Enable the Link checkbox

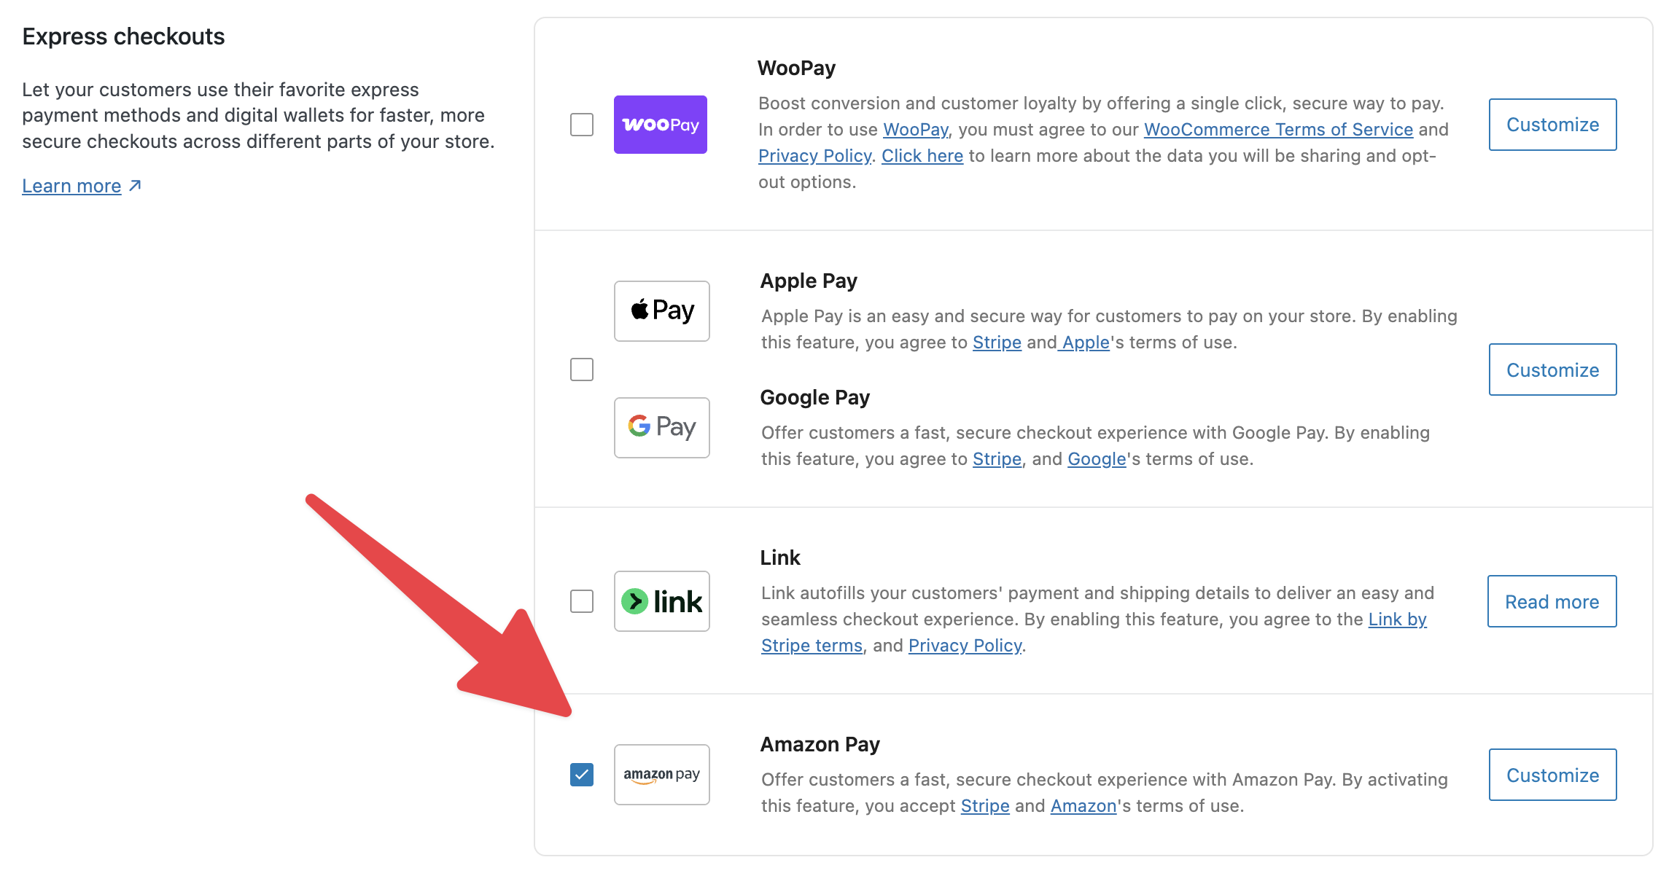582,601
